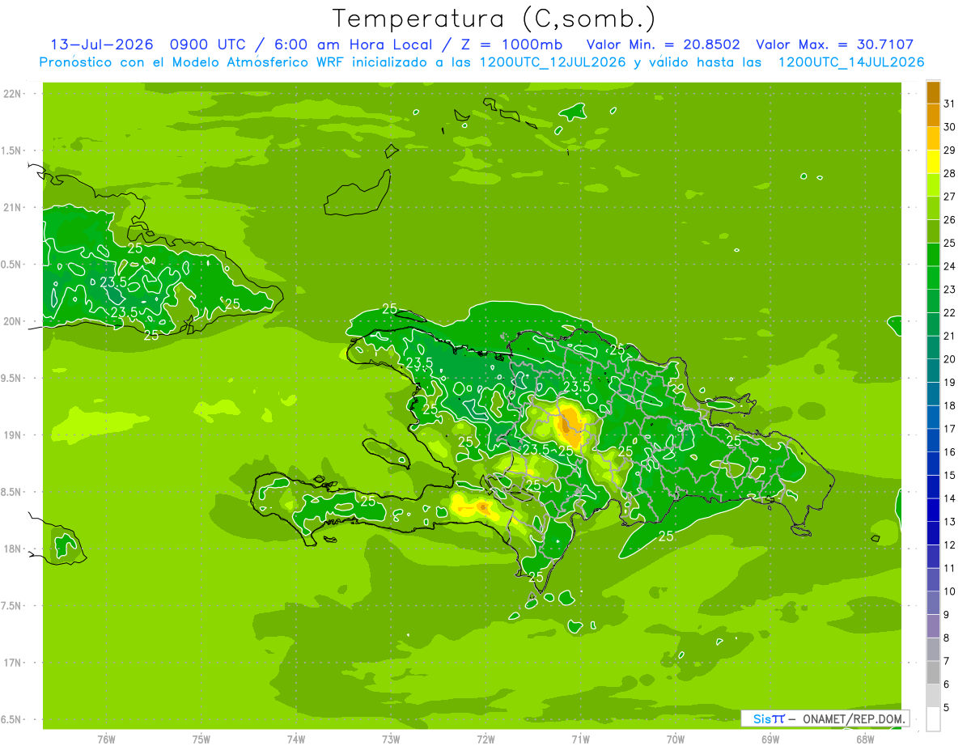Click "Valor Max. = 30.7107" readout
The height and width of the screenshot is (750, 971).
coord(834,44)
